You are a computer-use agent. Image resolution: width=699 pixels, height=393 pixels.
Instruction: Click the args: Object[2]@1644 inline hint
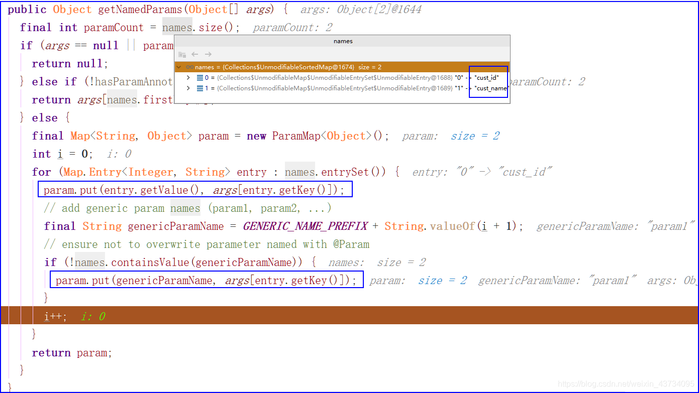pos(361,10)
